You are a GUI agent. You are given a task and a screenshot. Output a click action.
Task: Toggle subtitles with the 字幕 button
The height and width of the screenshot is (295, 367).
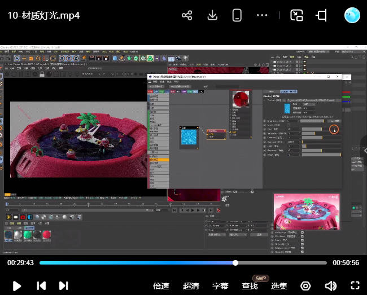pyautogui.click(x=220, y=286)
